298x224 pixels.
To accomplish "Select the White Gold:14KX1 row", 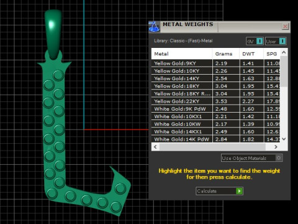I will 215,131.
